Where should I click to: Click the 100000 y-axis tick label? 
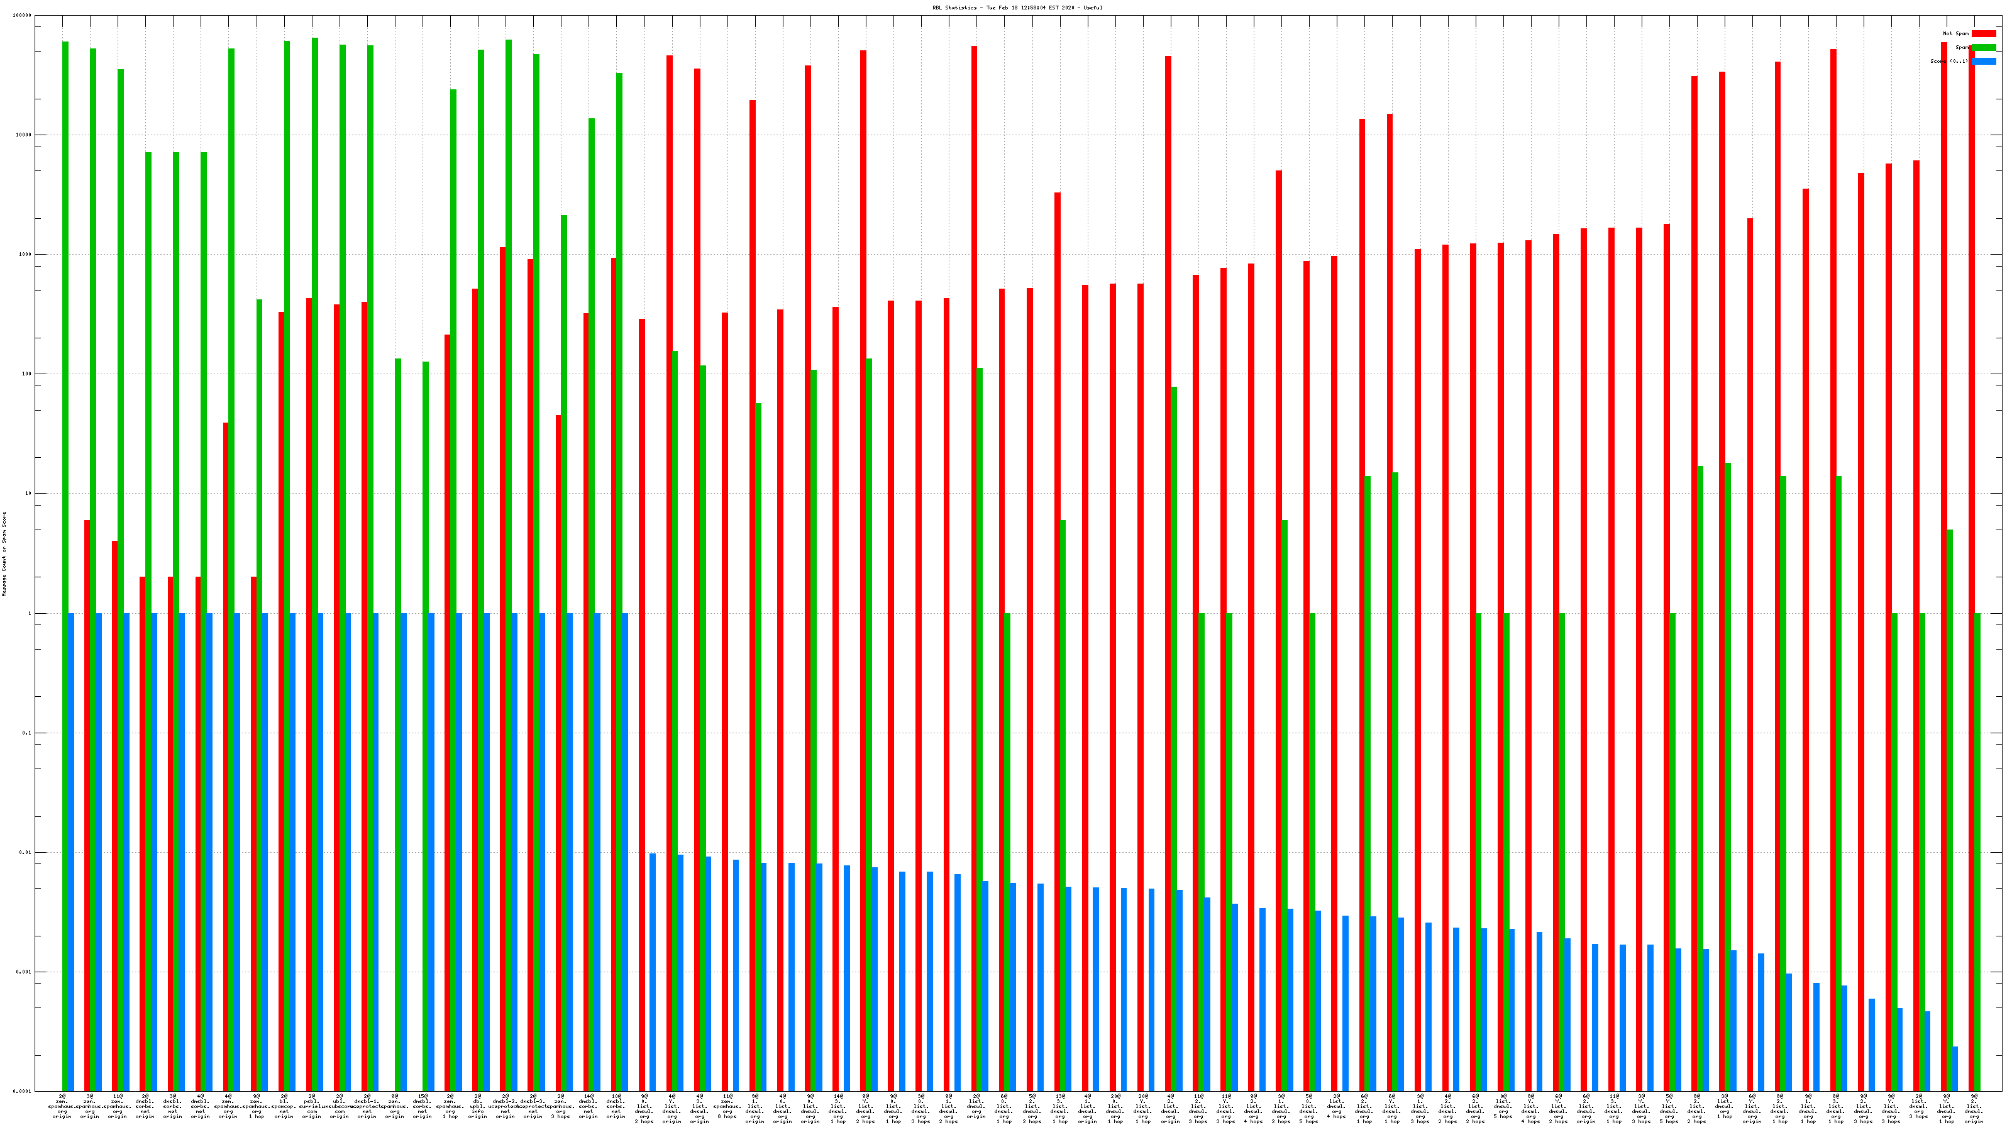pos(23,16)
